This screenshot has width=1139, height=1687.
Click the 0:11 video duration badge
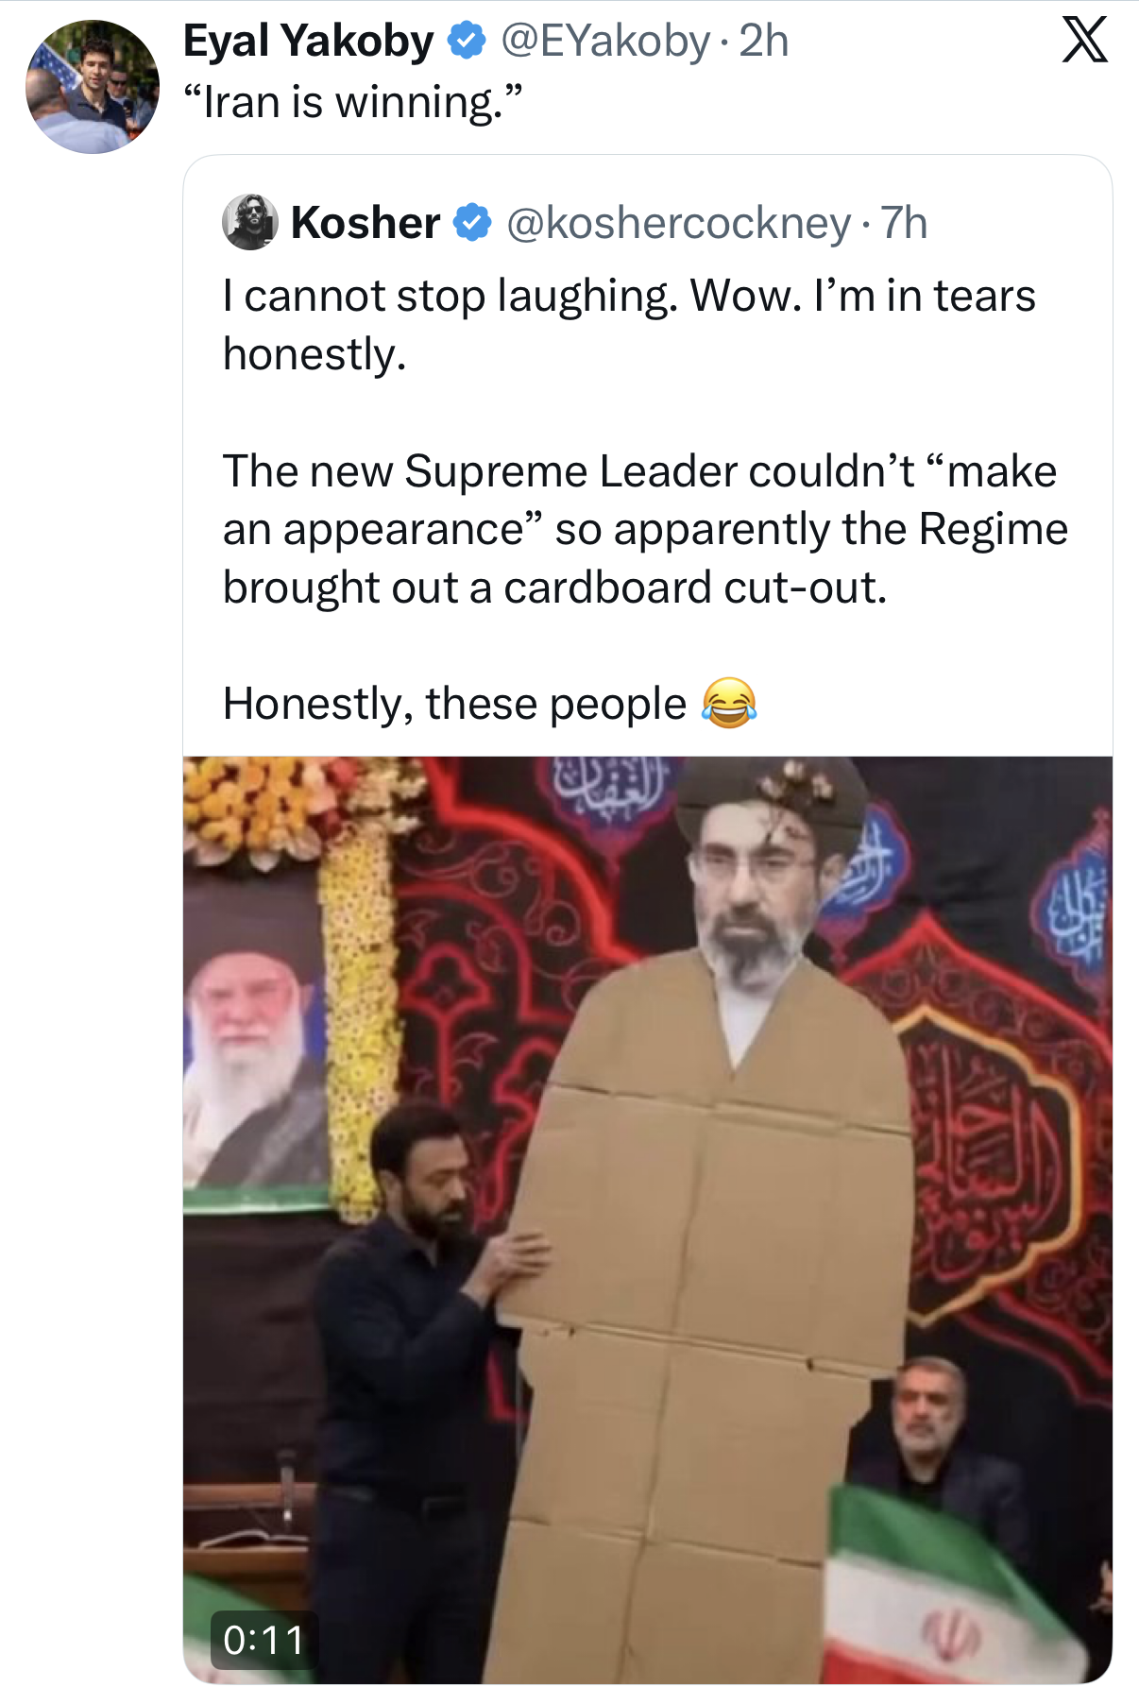tap(263, 1640)
